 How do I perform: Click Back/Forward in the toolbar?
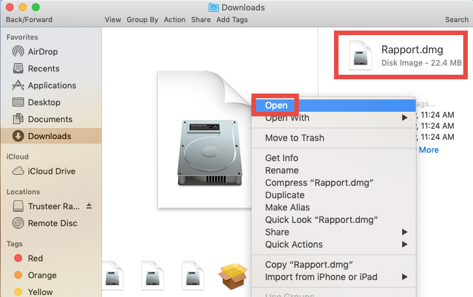click(29, 19)
